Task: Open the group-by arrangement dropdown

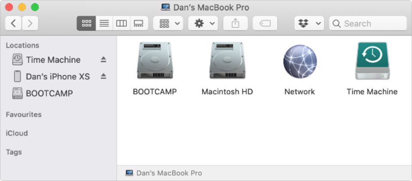Action: click(x=168, y=23)
